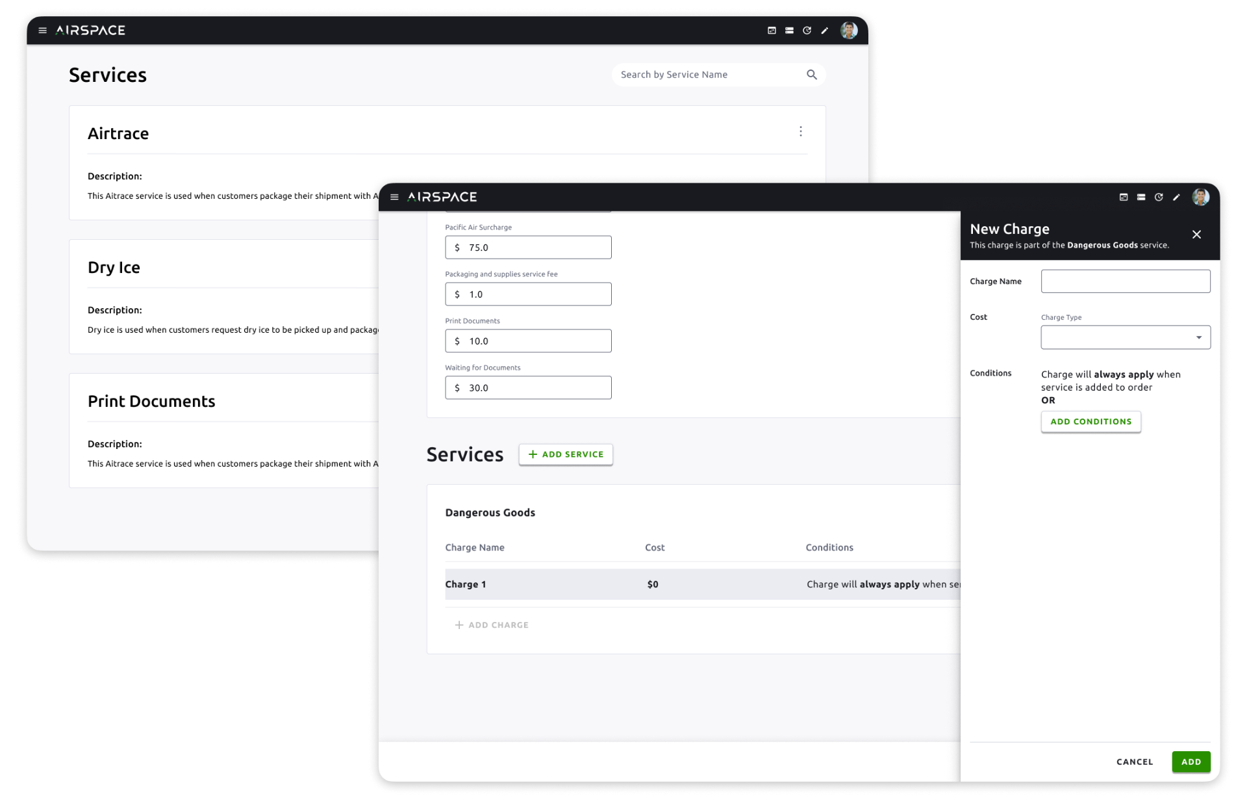Click card icon in back window header
This screenshot has height=798, width=1247.
(789, 31)
